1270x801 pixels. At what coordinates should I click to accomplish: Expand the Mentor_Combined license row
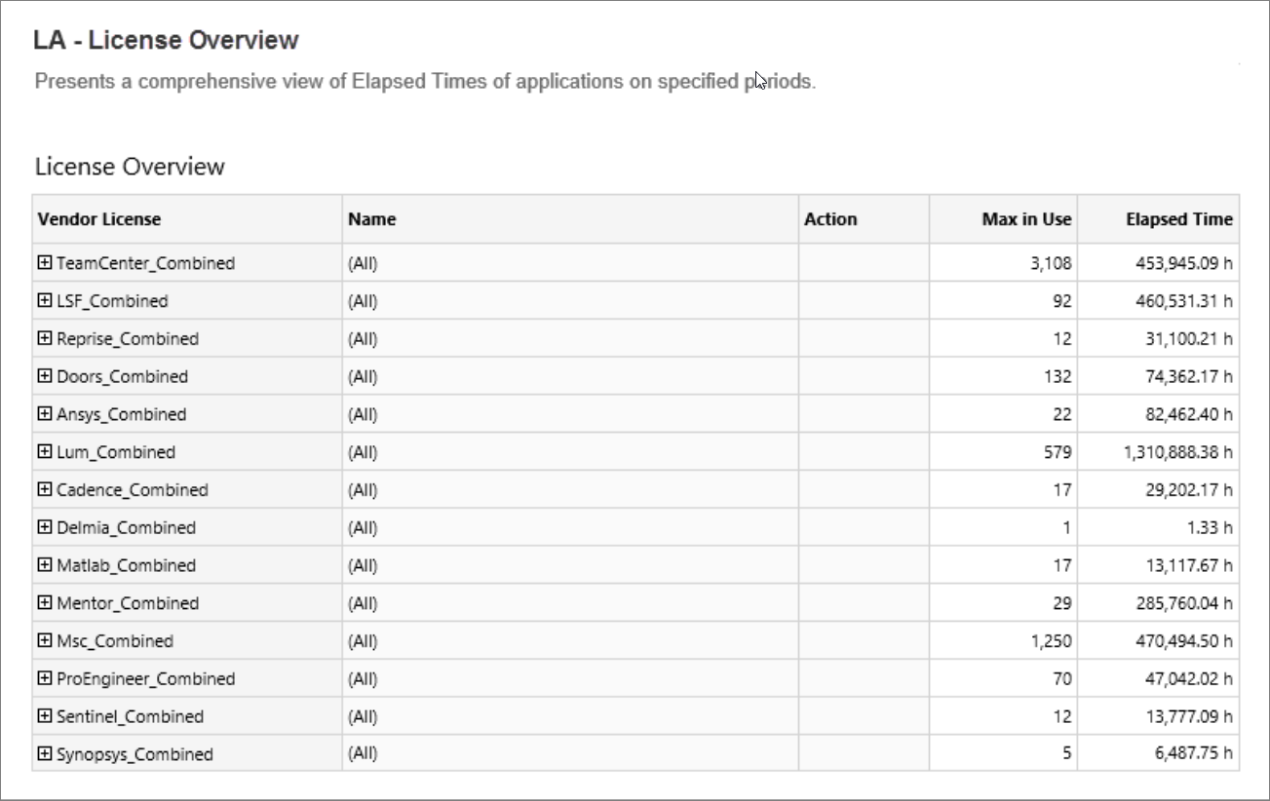point(43,604)
